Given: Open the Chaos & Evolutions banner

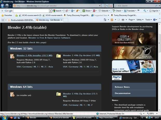Looking at the screenshot, I should (x=134, y=38).
